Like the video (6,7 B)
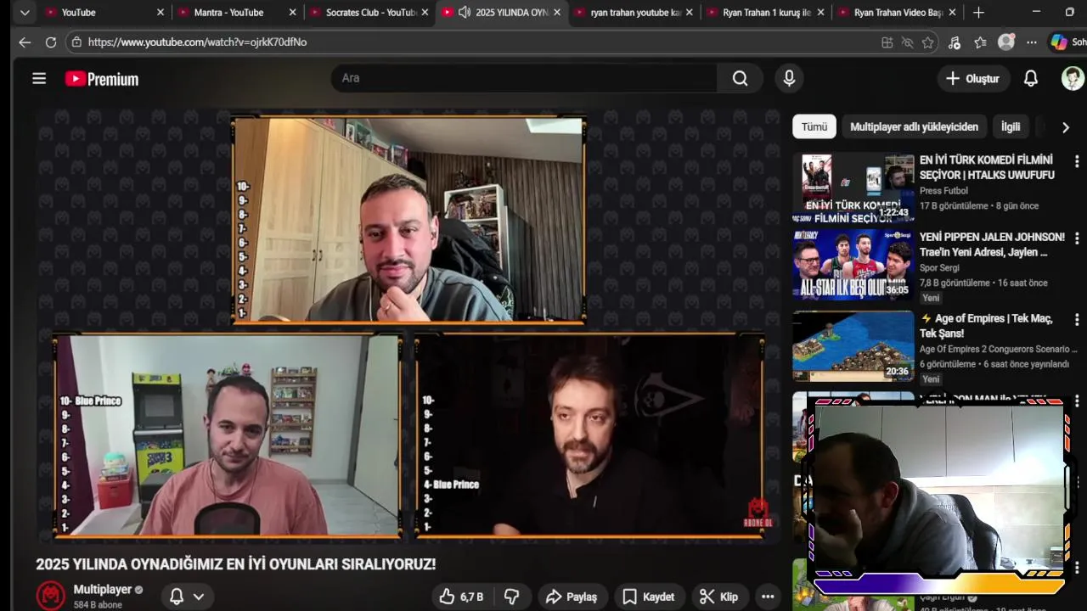 click(461, 597)
